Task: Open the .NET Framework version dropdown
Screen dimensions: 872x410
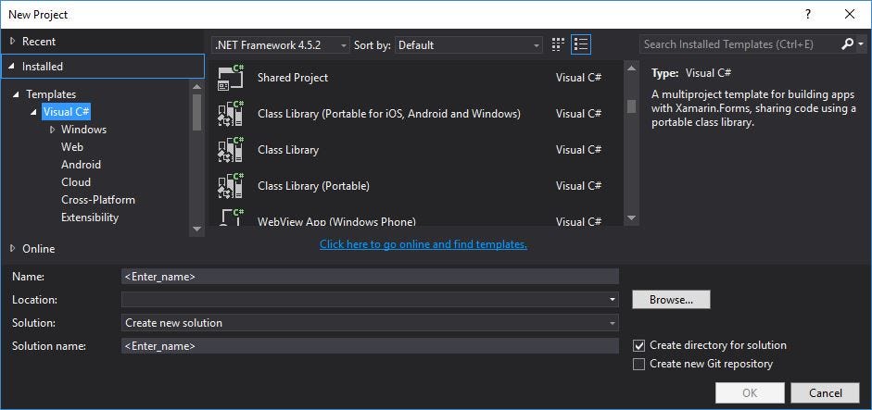Action: coord(282,44)
